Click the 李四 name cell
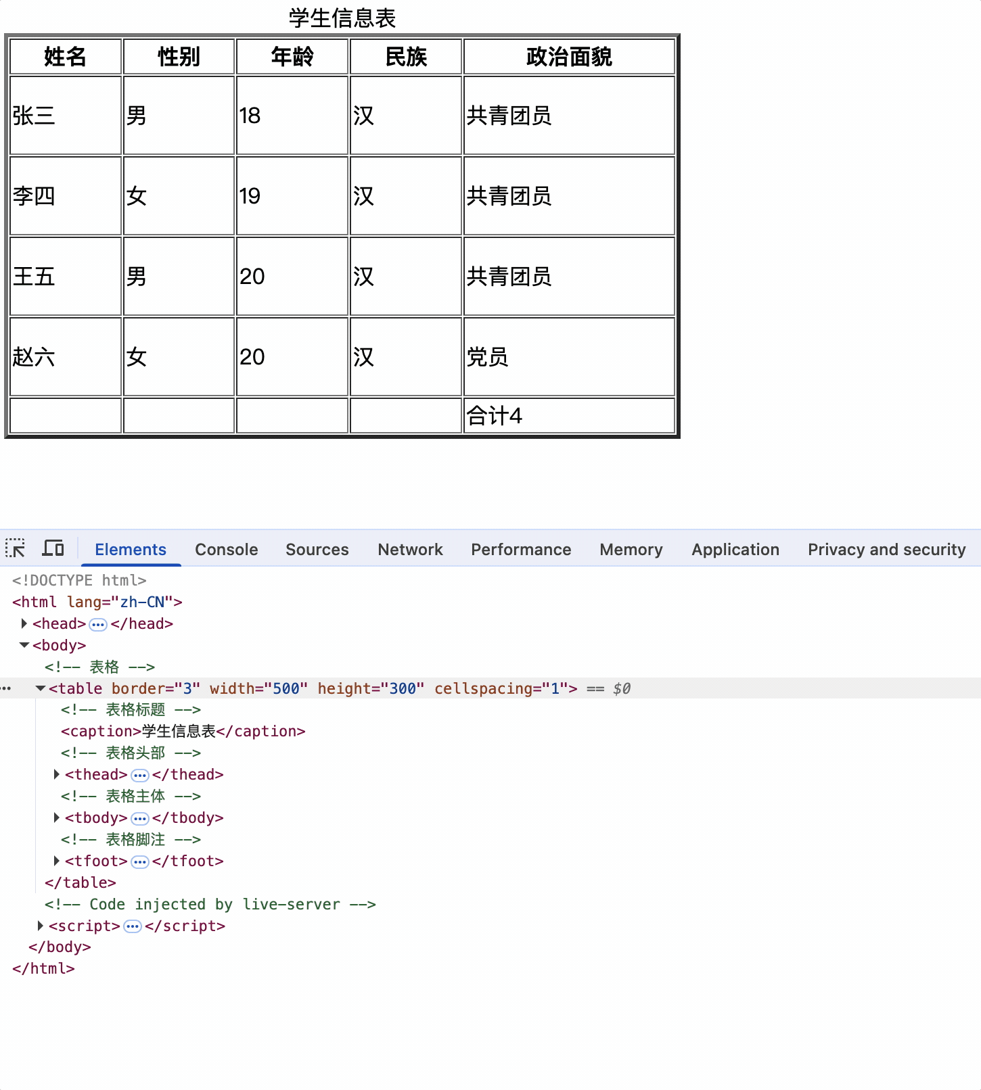The width and height of the screenshot is (981, 1090). click(x=66, y=196)
